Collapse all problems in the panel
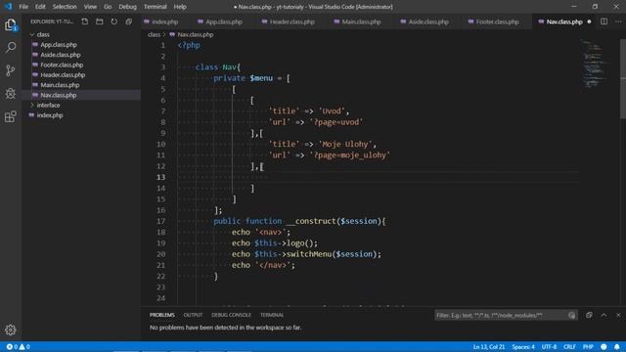Screen dimensions: 626x352 pos(589,315)
